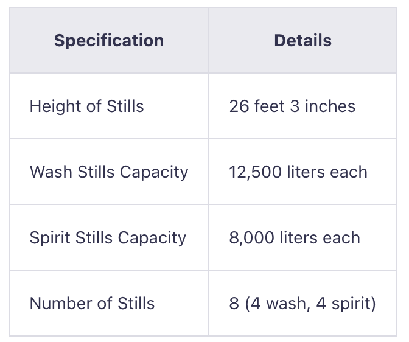Select the Height of Stills cell
The height and width of the screenshot is (342, 409).
[x=86, y=106]
